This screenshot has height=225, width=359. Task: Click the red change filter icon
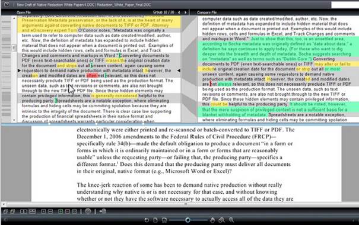[x=67, y=211]
